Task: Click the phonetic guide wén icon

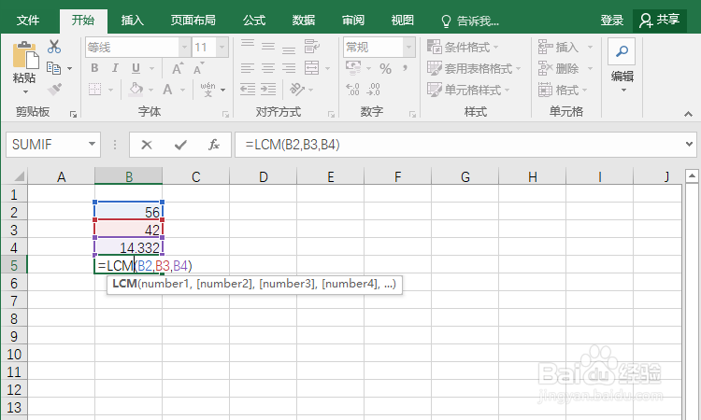Action: (x=207, y=90)
